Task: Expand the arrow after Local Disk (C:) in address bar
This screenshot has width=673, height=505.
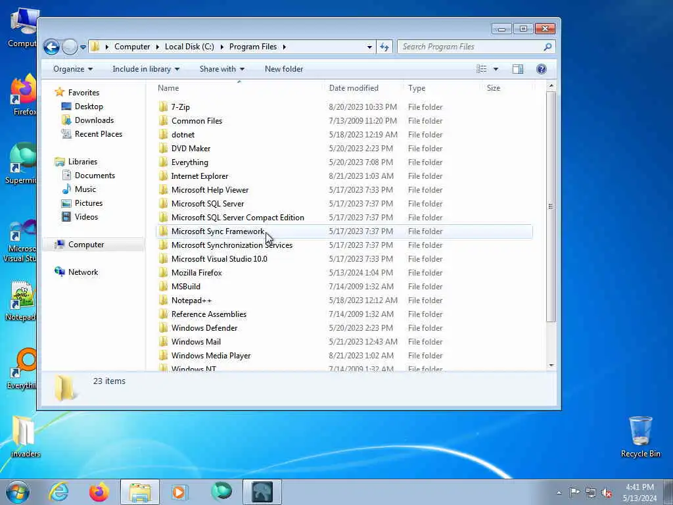Action: [x=221, y=47]
